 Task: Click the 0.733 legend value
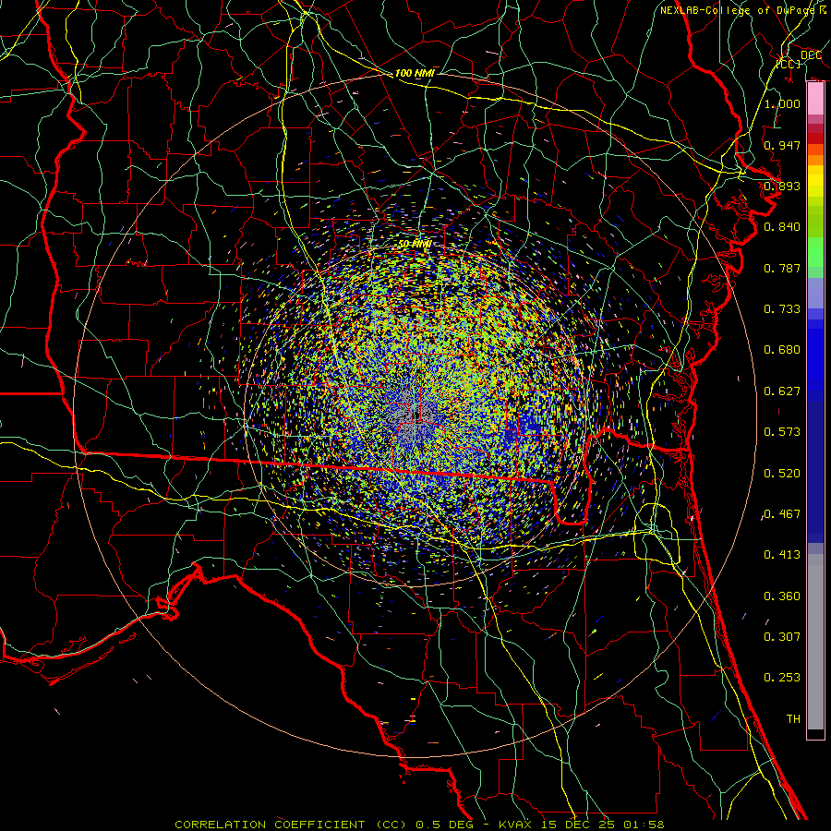(782, 308)
